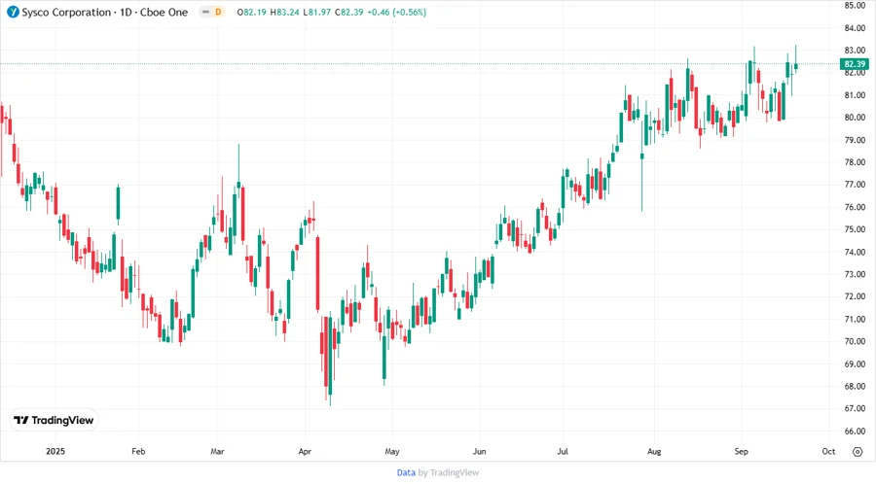Image resolution: width=876 pixels, height=484 pixels.
Task: Click the change value +0.46 (+0.56%)
Action: [397, 13]
